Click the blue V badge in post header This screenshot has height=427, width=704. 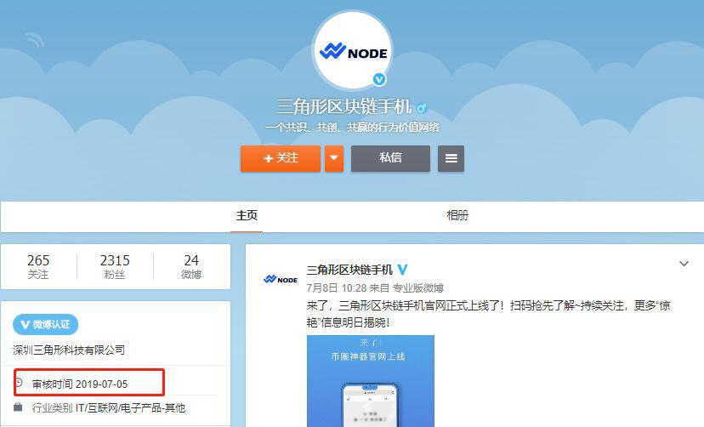click(403, 270)
